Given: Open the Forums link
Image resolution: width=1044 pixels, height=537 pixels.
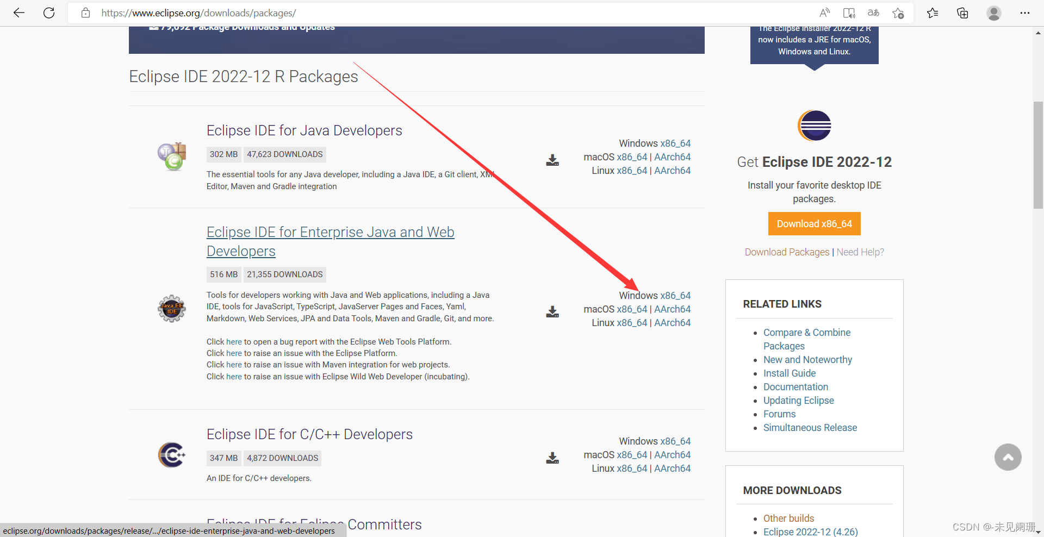Looking at the screenshot, I should [x=779, y=414].
